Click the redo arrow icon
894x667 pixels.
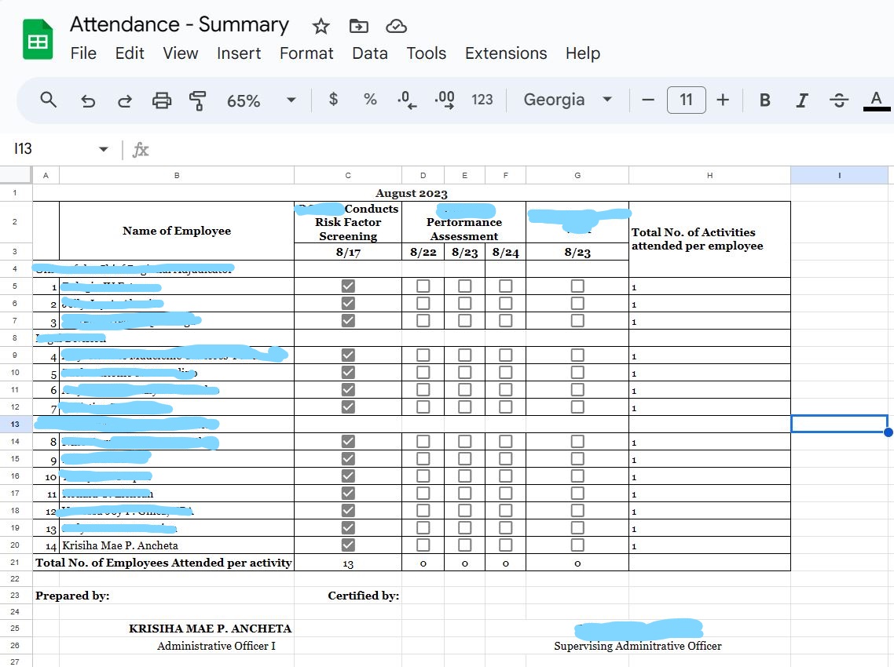click(x=124, y=100)
